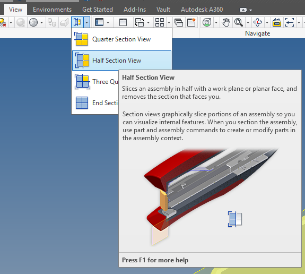The image size is (305, 274).
Task: Choose Three Quarter Section View item
Action: pos(95,81)
